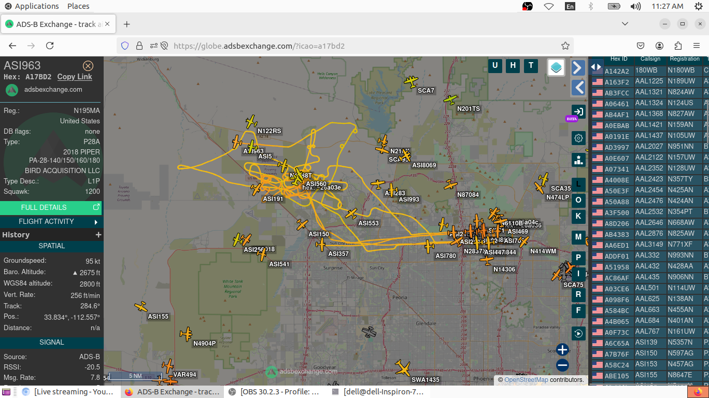Select the ADS-B Exchange browser tab
Screen dimensions: 709x398
click(58, 24)
